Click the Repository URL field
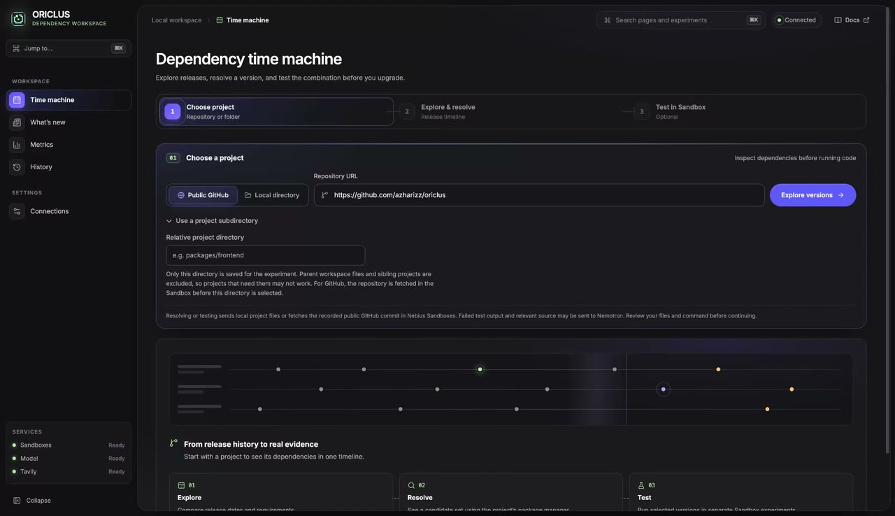The width and height of the screenshot is (895, 516). point(539,195)
